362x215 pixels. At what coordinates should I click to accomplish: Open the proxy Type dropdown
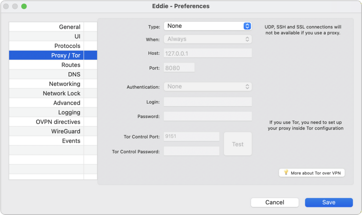point(208,26)
